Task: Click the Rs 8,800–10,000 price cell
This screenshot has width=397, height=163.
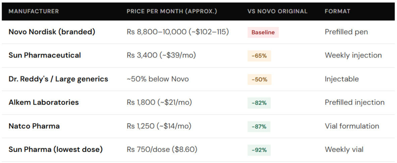Action: [178, 32]
